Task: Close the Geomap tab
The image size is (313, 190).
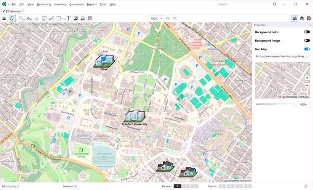Action: (x=22, y=11)
